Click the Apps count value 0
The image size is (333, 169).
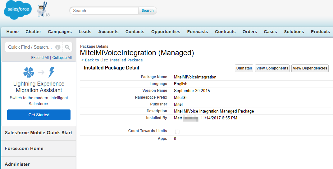[x=175, y=139]
